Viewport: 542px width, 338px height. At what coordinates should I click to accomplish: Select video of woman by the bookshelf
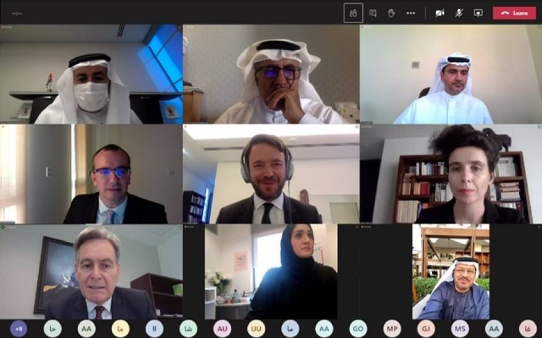[451, 174]
